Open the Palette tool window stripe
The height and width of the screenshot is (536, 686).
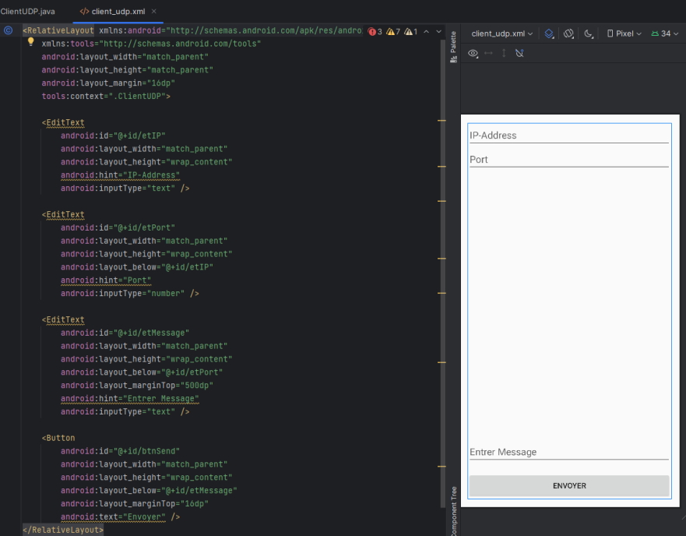pos(454,44)
